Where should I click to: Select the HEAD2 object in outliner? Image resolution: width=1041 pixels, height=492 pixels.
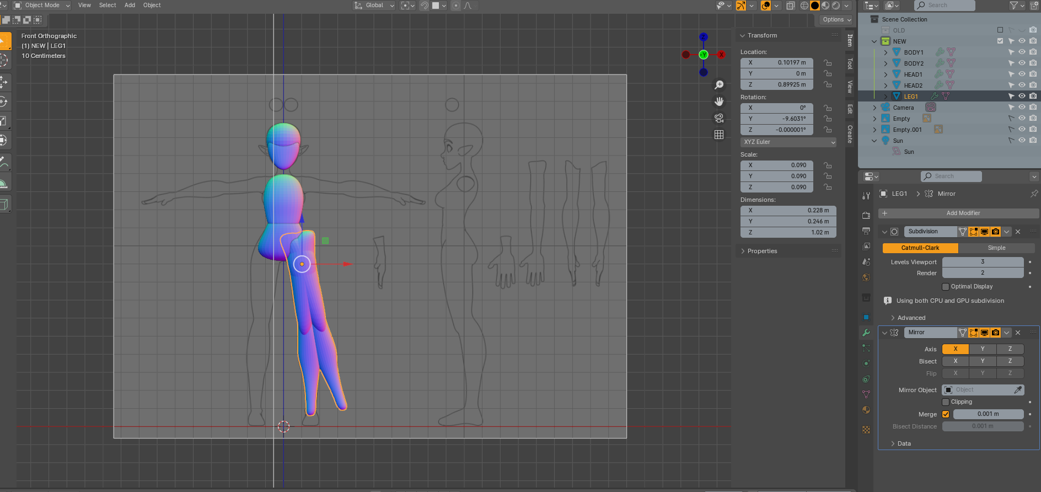click(x=913, y=85)
